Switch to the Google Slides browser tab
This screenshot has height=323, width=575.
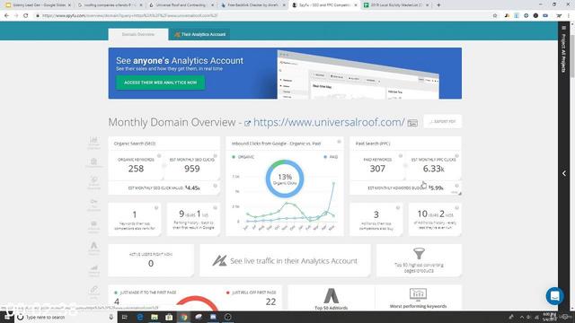(x=39, y=5)
